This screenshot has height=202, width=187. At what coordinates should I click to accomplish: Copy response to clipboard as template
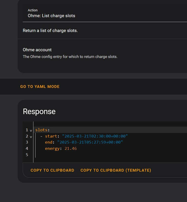tap(116, 170)
